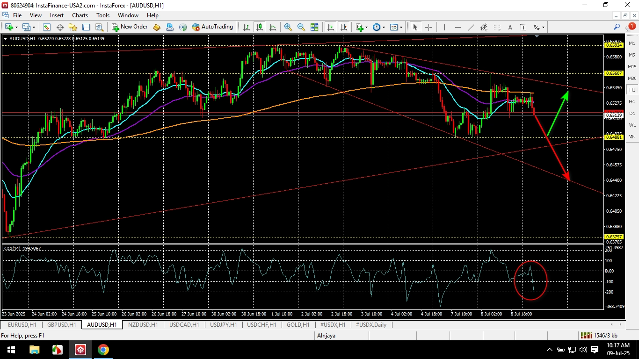Image resolution: width=639 pixels, height=359 pixels.
Task: Open the Window menu
Action: coord(128,15)
